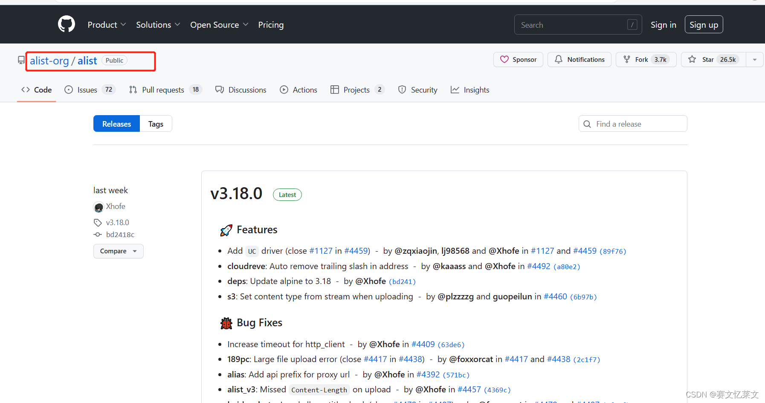Open the Actions tab
Viewport: 765px width, 403px height.
pyautogui.click(x=298, y=90)
